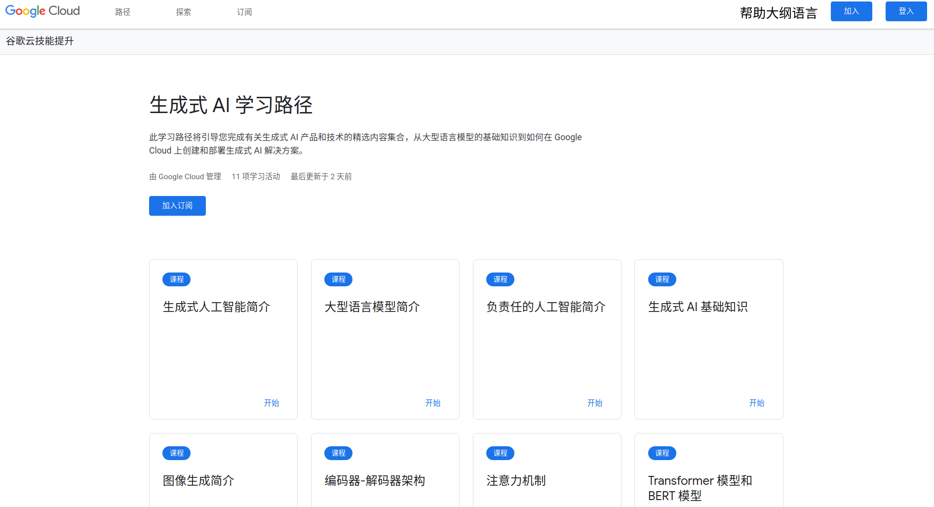This screenshot has width=934, height=507.
Task: Click the 课程 badge on 图像生成简介 card
Action: [177, 453]
